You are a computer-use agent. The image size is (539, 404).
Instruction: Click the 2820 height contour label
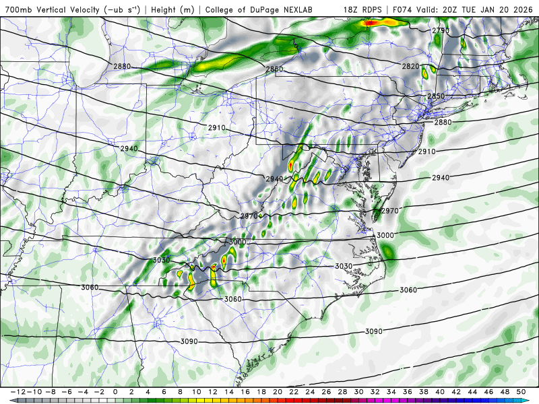411,66
